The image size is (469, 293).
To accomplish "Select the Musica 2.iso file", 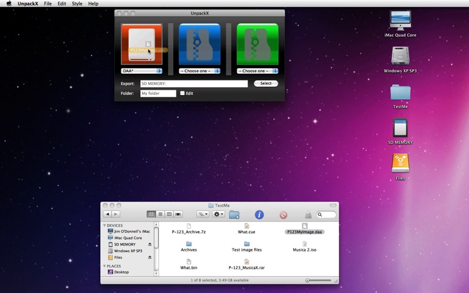I will click(x=304, y=247).
